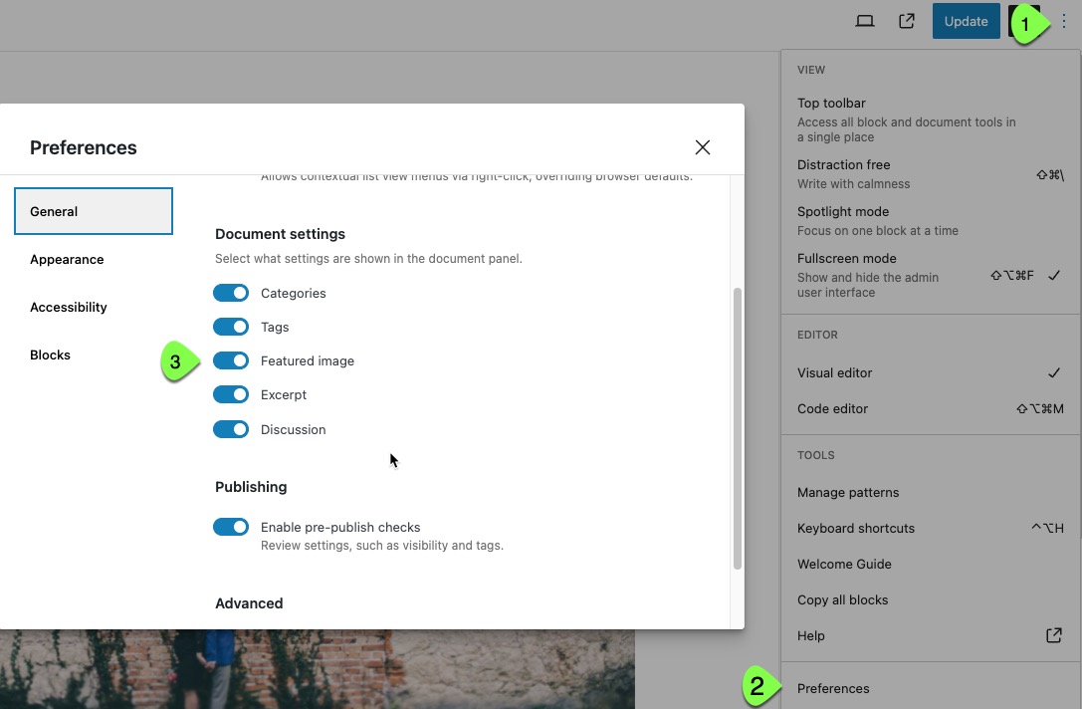Viewport: 1082px width, 709px height.
Task: Disable the Featured image switch
Action: click(x=231, y=360)
